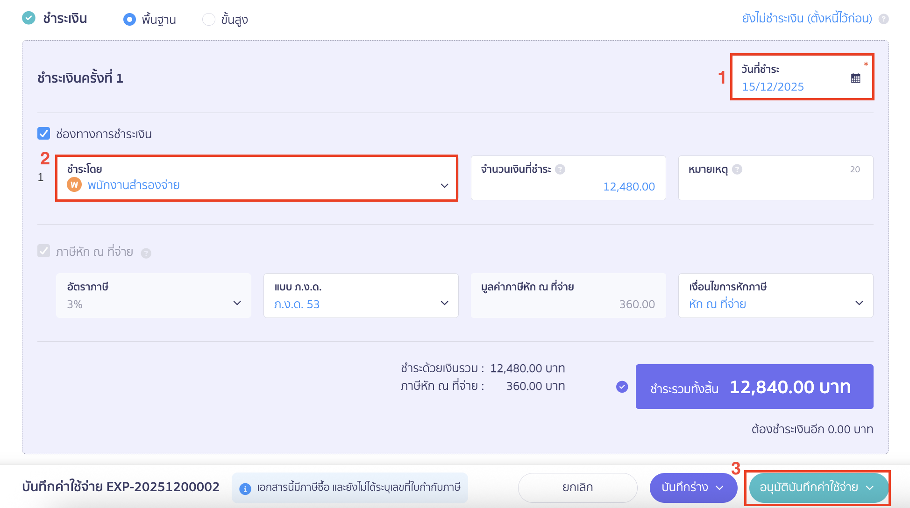Click the help icon after ยังไม่ชำระเงิน link

point(884,19)
